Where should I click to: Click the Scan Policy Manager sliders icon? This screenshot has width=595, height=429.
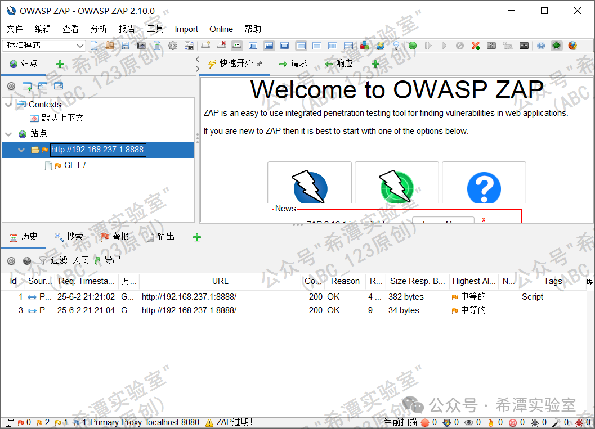491,46
